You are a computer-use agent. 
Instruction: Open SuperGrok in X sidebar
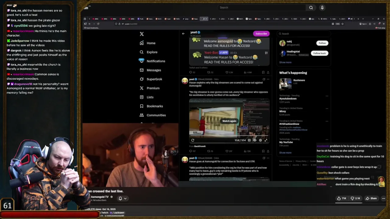(151, 79)
